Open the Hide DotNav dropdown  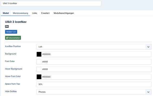(x=94, y=92)
